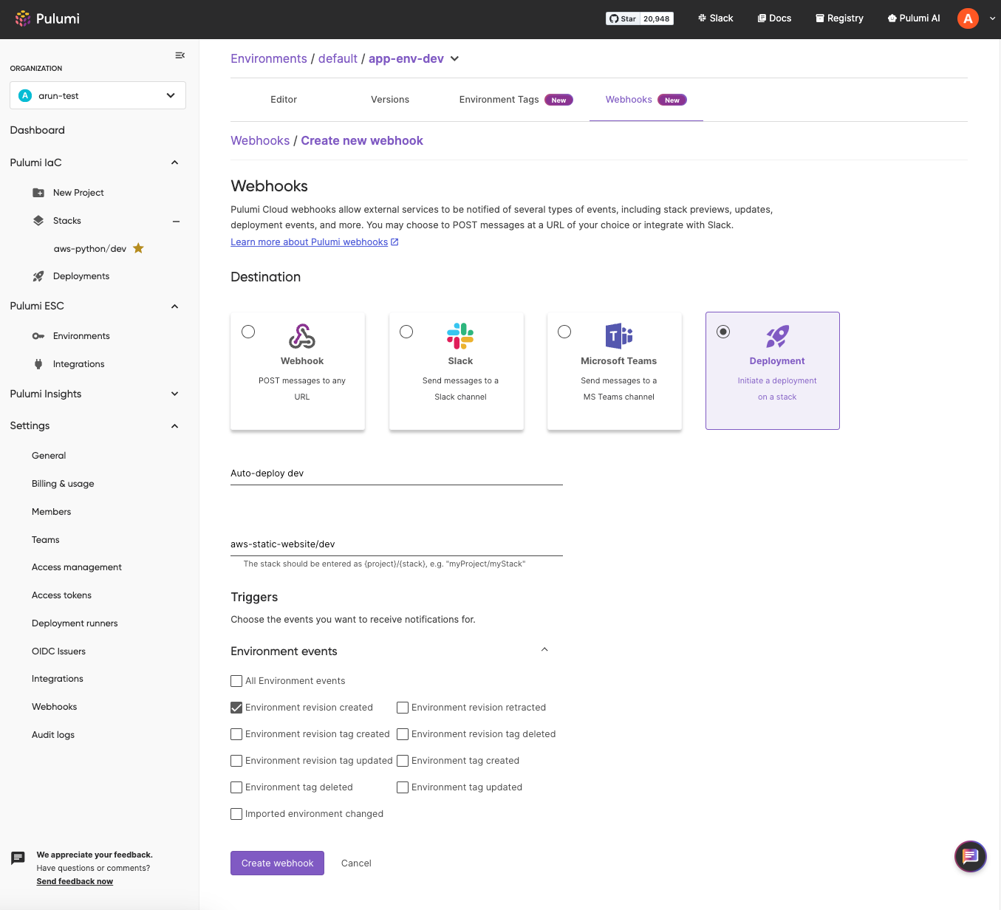Image resolution: width=1001 pixels, height=910 pixels.
Task: Click the New Project folder icon
Action: pos(38,193)
